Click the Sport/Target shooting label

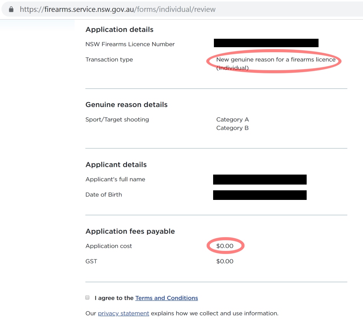pyautogui.click(x=117, y=120)
